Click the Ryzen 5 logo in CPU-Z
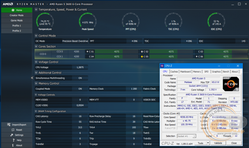Image resolution: width=249 pixels, height=148 pixels. (x=231, y=84)
